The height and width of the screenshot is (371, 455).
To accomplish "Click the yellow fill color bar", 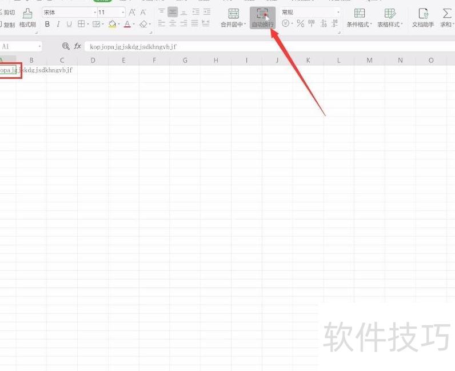I will pyautogui.click(x=112, y=27).
